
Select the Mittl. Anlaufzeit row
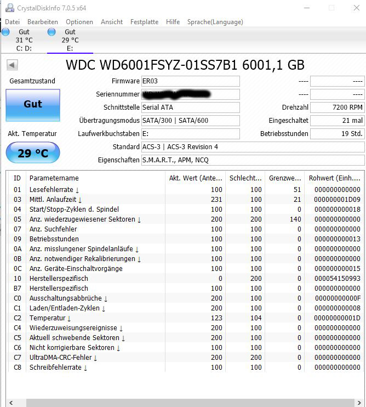click(x=186, y=199)
